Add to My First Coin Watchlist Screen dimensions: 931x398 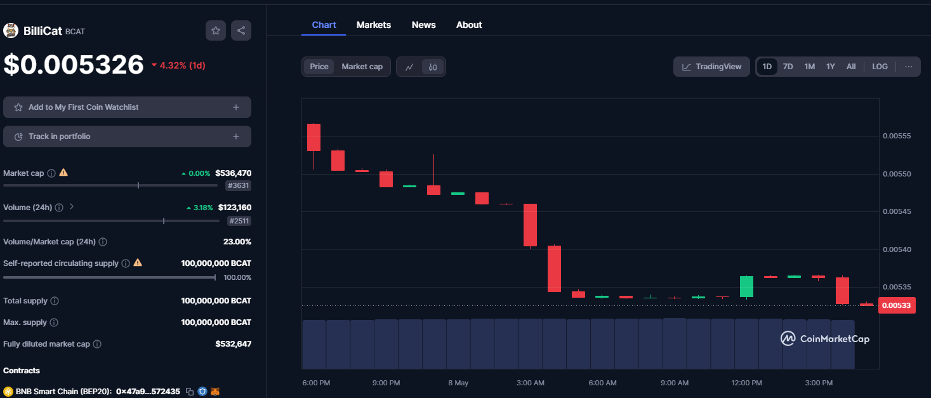point(127,107)
